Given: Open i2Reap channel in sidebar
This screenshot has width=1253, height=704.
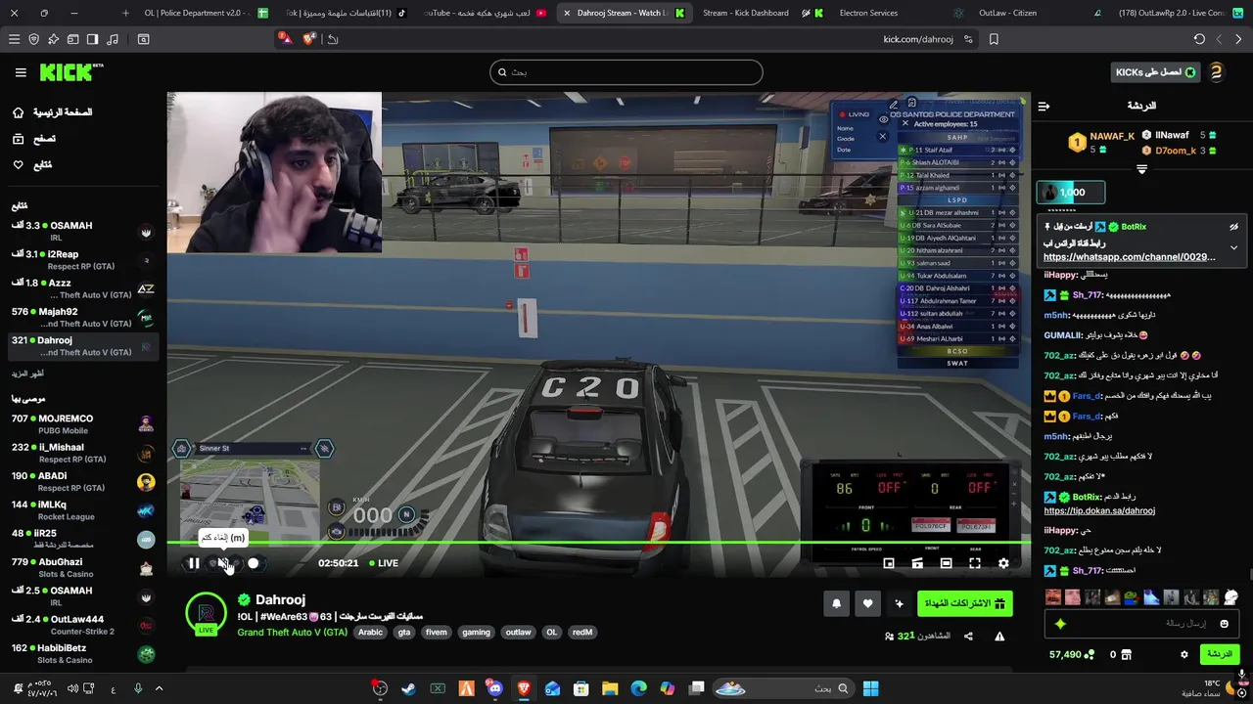Looking at the screenshot, I should 82,260.
